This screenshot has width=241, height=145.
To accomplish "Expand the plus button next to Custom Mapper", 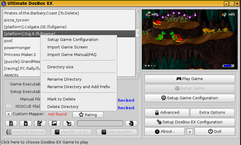I will pyautogui.click(x=8, y=114).
